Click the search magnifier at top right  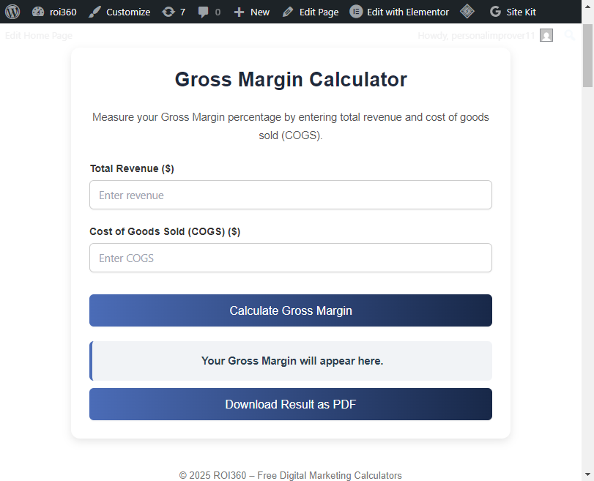(570, 35)
